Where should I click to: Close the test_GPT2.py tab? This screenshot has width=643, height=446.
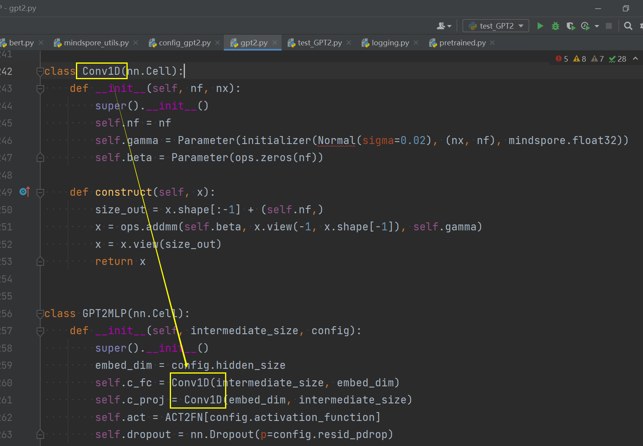[x=349, y=43]
